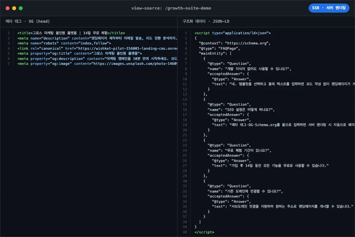
Task: Select the 구조화 데이터 · JSON-LD panel header
Action: (x=206, y=21)
